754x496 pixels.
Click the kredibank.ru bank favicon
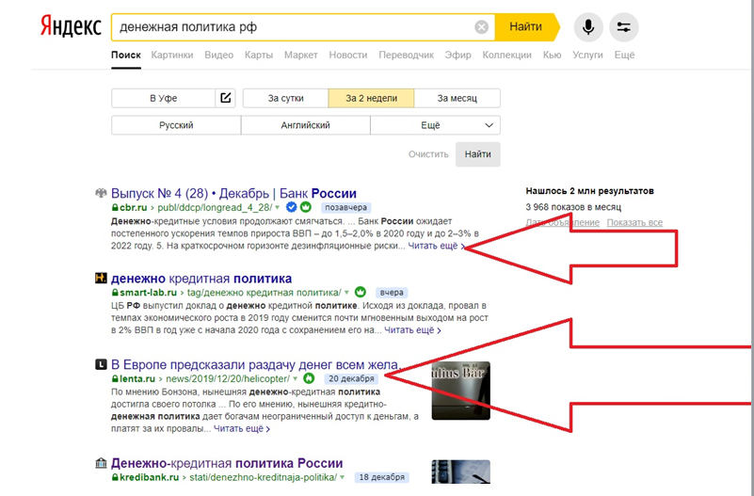[x=101, y=463]
